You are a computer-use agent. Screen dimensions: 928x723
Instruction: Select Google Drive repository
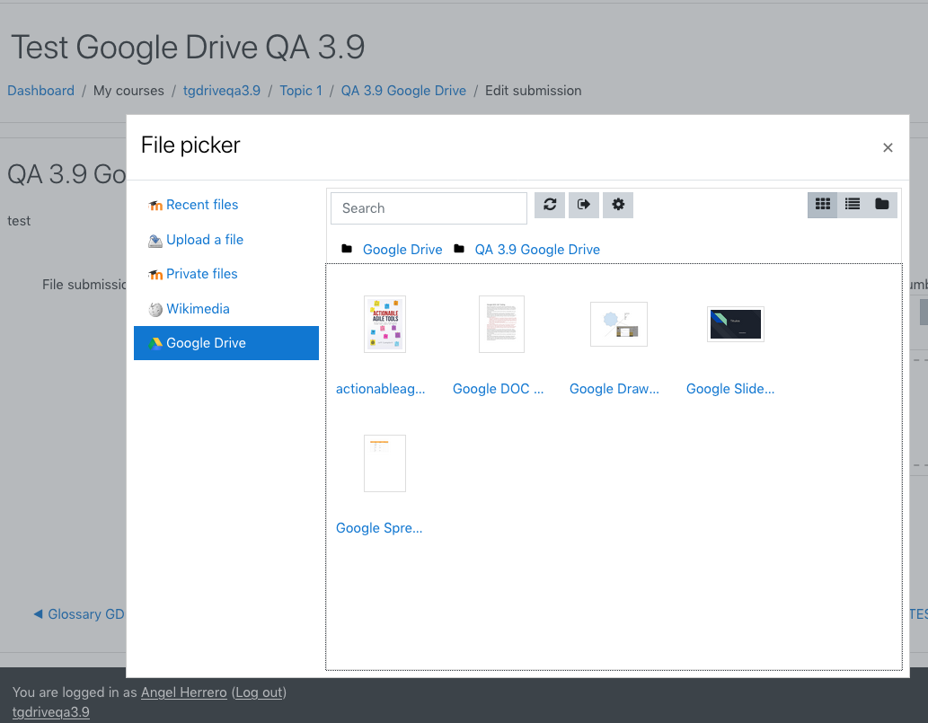(x=226, y=343)
